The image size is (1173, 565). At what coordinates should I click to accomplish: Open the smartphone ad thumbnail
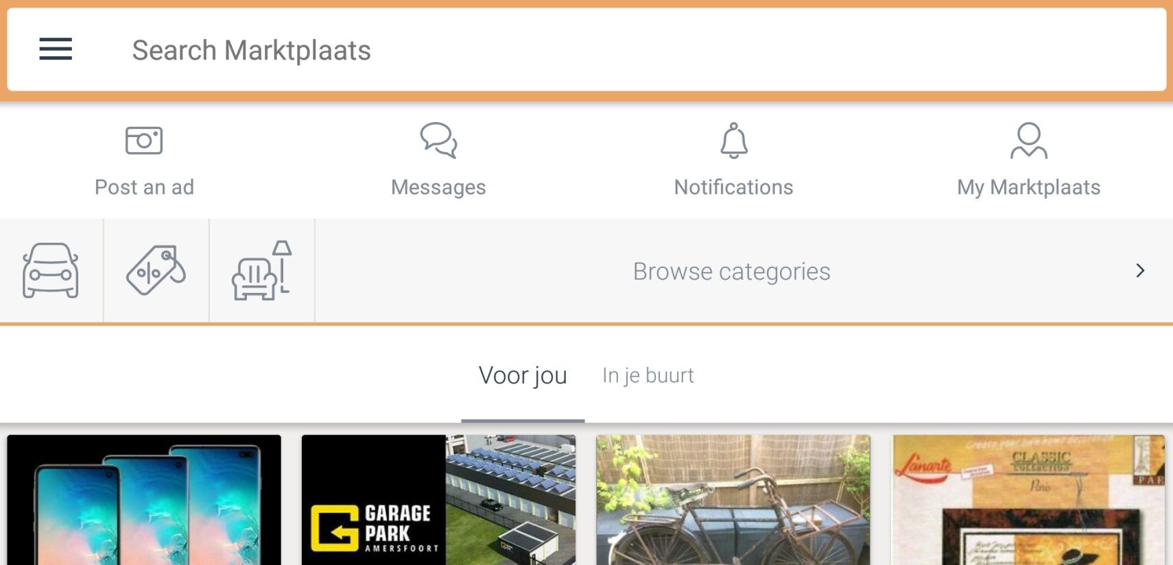(144, 500)
